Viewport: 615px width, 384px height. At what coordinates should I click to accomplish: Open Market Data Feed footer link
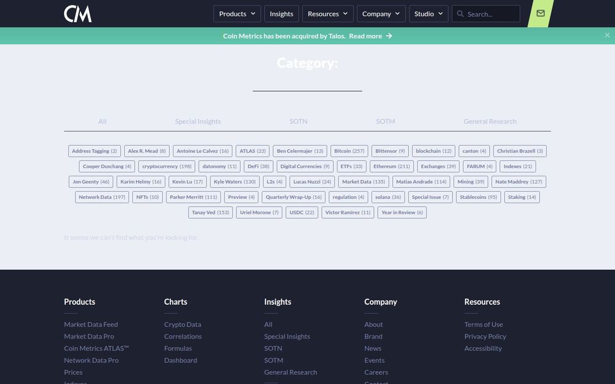(x=91, y=324)
